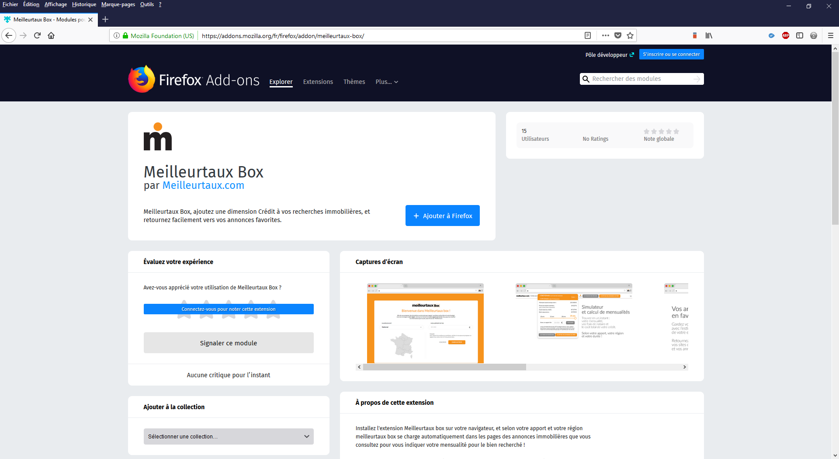Bookmark this page with star icon
The image size is (839, 459).
[630, 35]
